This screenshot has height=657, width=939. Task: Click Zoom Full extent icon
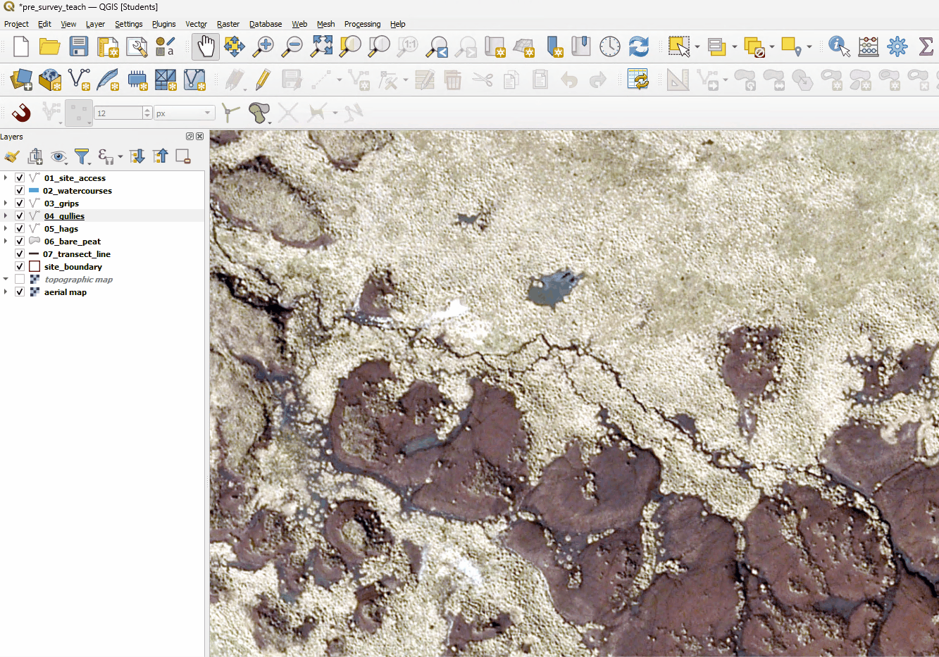(x=321, y=47)
